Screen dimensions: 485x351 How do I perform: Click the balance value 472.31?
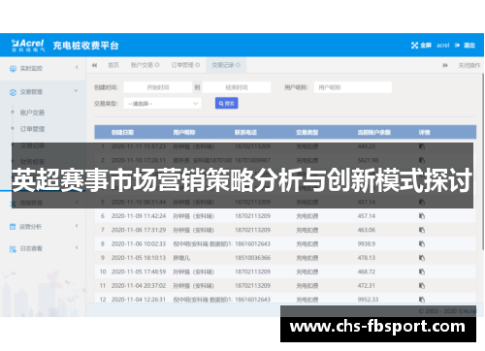[367, 285]
